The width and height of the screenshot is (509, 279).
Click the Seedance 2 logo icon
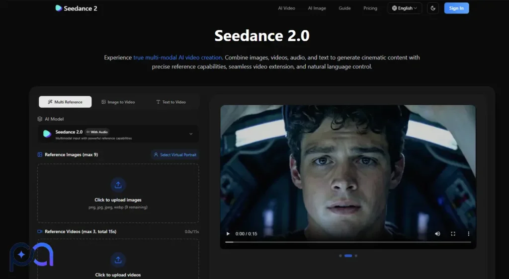59,8
